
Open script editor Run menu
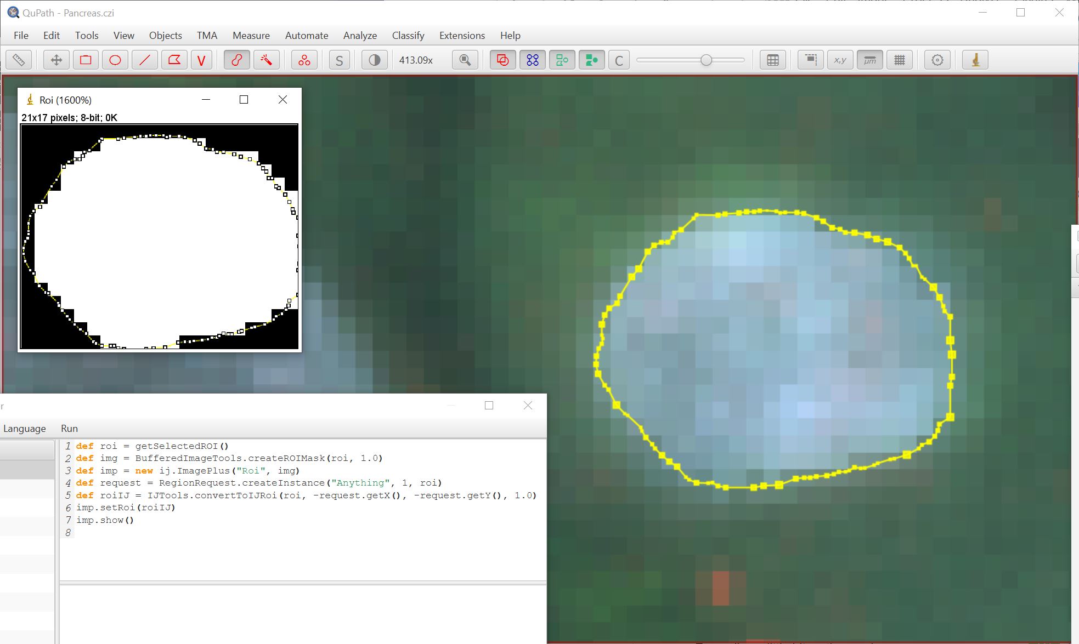[69, 429]
